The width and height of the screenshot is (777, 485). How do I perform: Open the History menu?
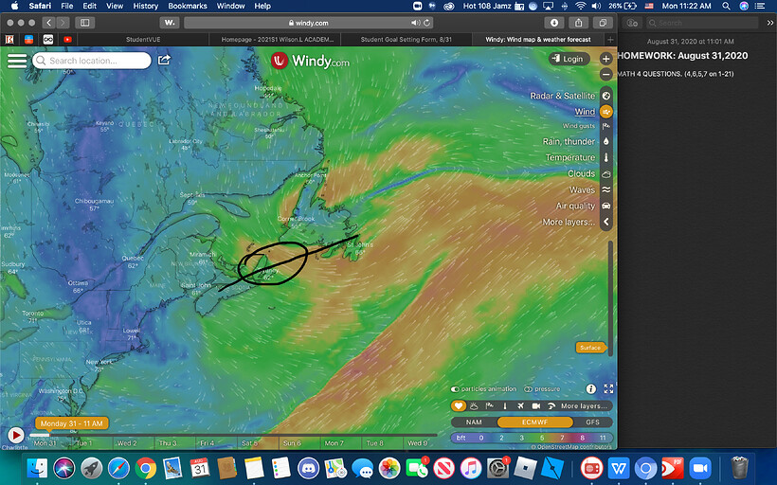(x=146, y=6)
